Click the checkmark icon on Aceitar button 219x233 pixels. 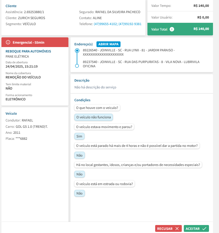point(204,228)
